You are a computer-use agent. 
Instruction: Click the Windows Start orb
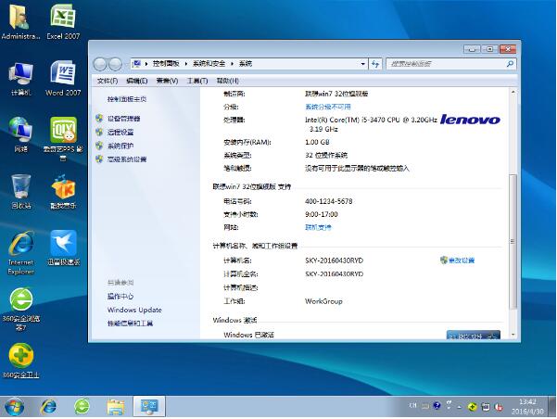14,406
